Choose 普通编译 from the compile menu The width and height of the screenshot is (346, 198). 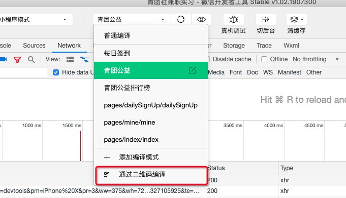(x=151, y=35)
